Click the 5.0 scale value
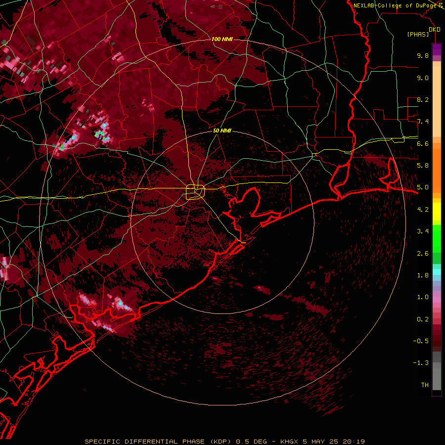Image resolution: width=445 pixels, height=445 pixels. tap(423, 187)
